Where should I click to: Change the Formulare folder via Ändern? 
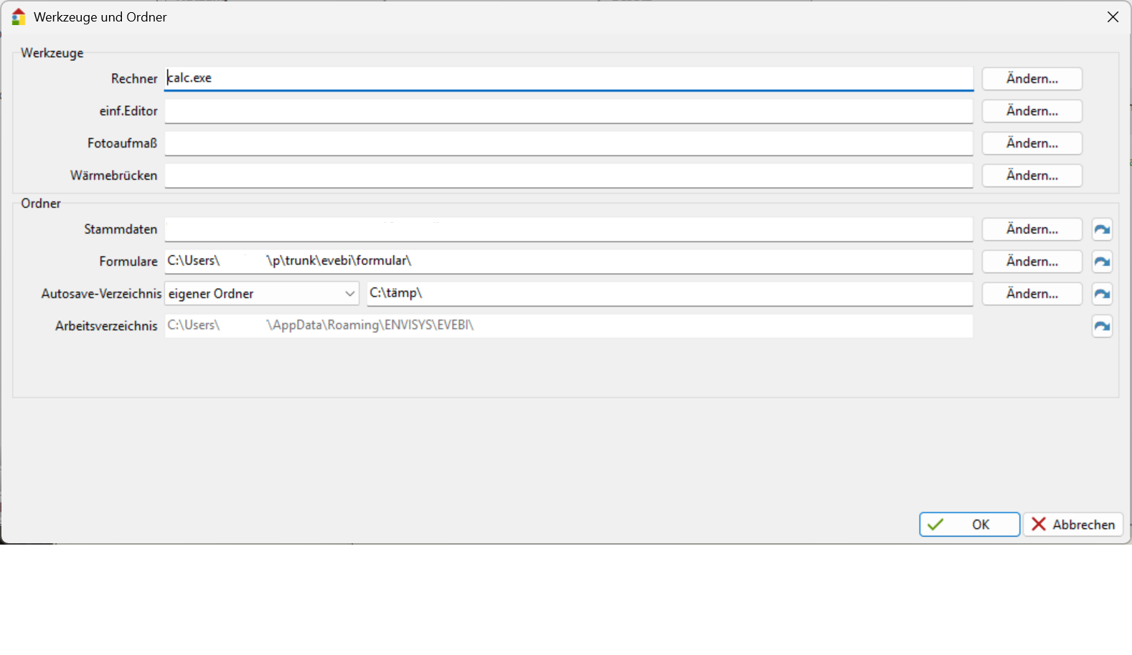(1032, 262)
